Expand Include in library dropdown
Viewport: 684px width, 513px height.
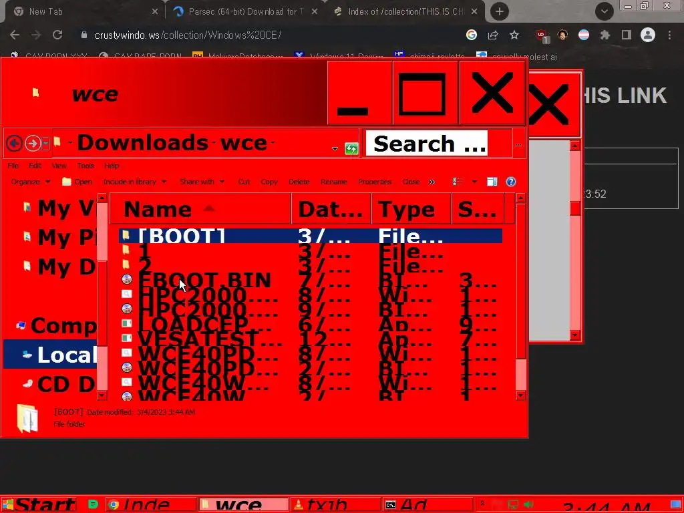tap(135, 182)
